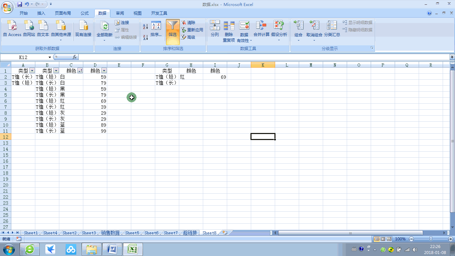This screenshot has height=256, width=455.
Task: Click 重新应用 to reapply filter
Action: [x=192, y=30]
